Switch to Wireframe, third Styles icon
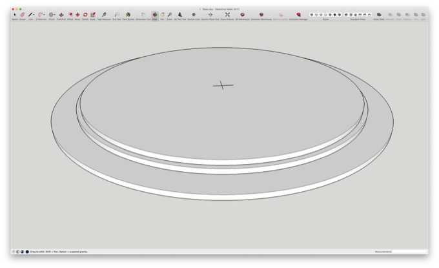Screen dimensions: 439x268 click(x=321, y=15)
